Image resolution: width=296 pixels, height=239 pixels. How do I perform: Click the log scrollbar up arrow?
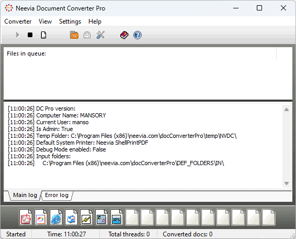click(x=287, y=110)
